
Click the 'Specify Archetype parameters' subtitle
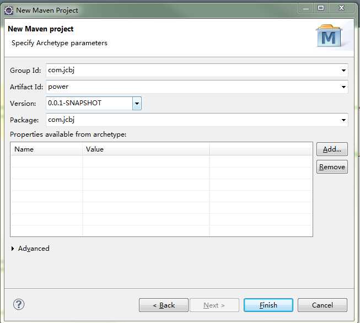(x=60, y=43)
